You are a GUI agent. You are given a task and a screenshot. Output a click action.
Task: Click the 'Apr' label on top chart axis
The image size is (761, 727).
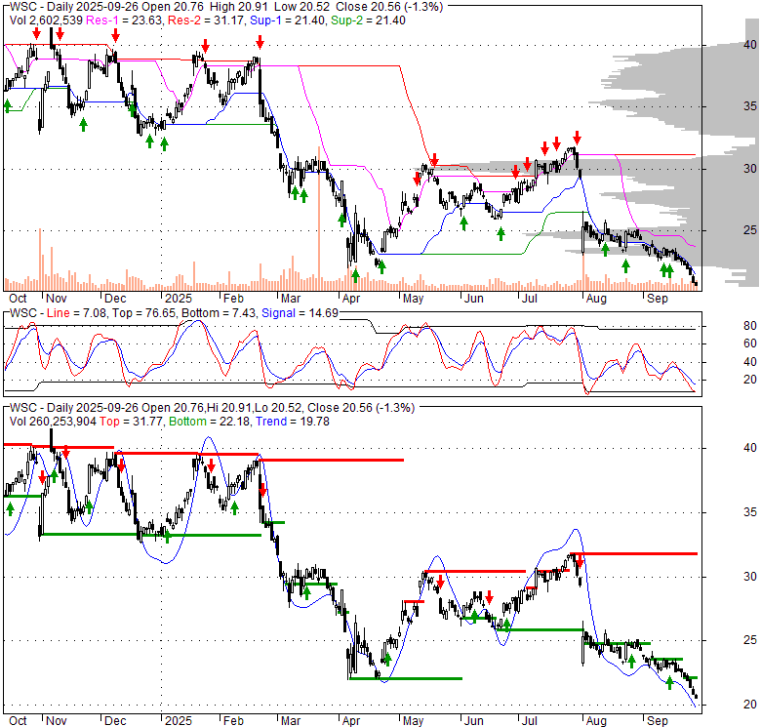tap(351, 299)
